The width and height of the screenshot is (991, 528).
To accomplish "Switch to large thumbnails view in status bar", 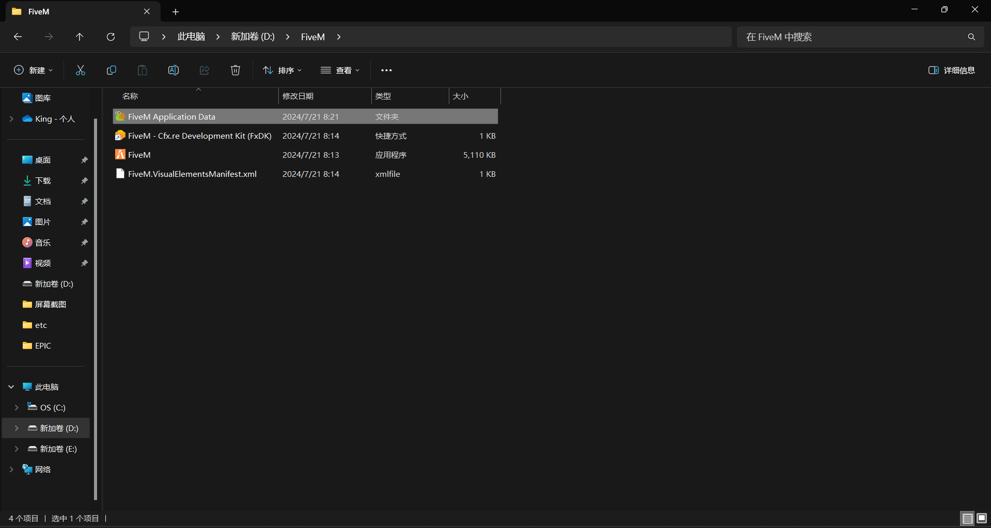I will (982, 518).
